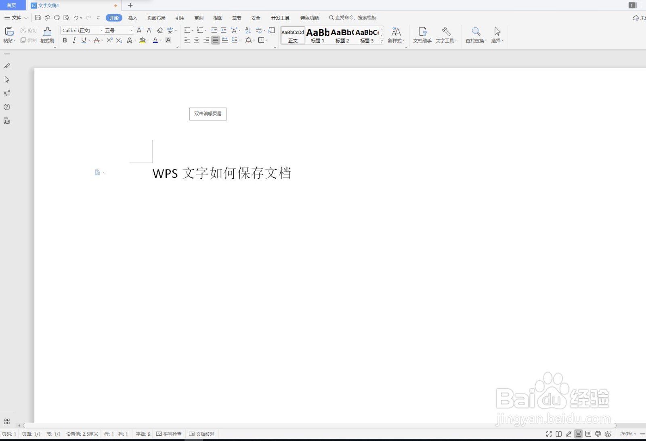Apply the 标题 1 style

318,35
